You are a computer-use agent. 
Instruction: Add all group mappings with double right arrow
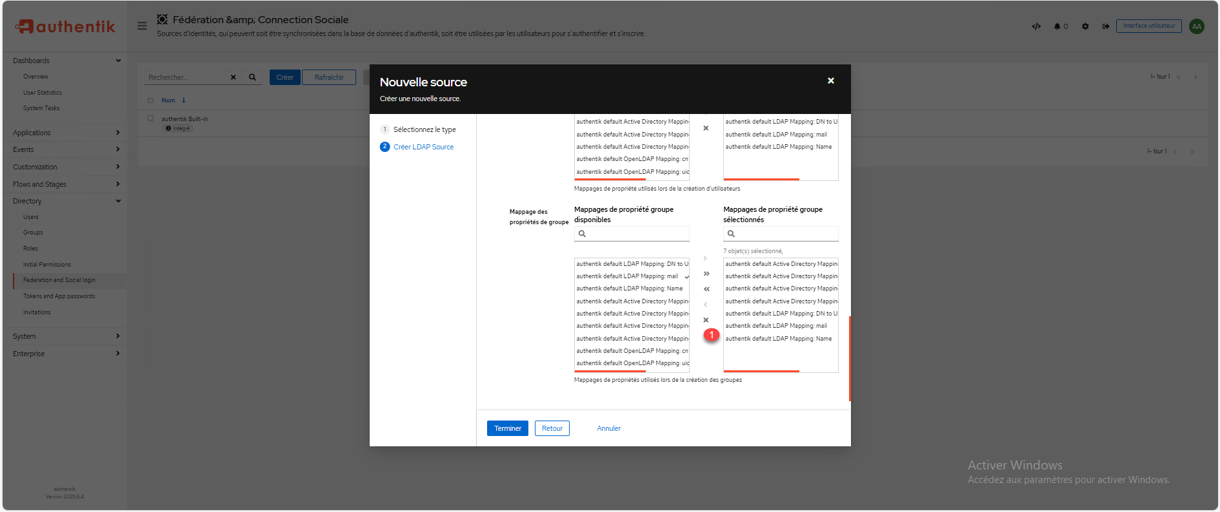(x=706, y=274)
